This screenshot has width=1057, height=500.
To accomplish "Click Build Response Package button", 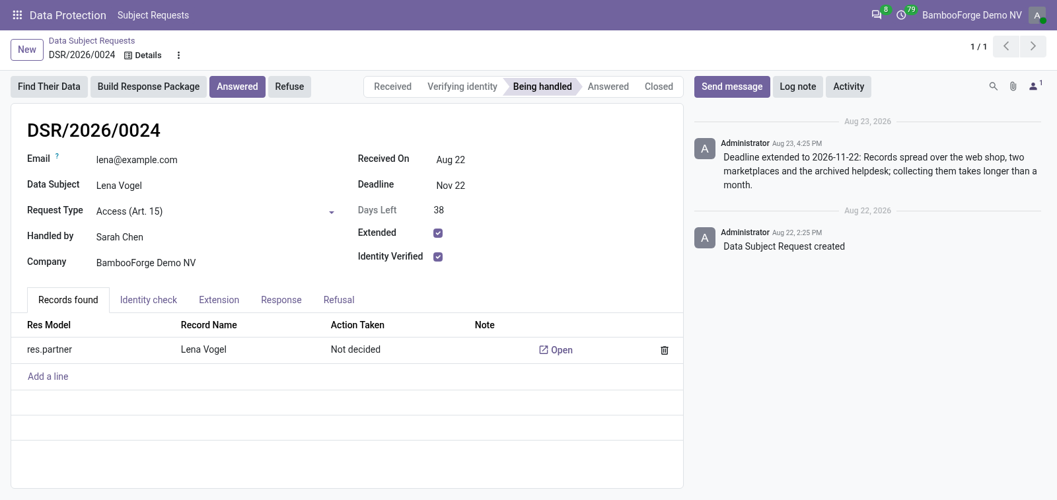I will click(149, 87).
